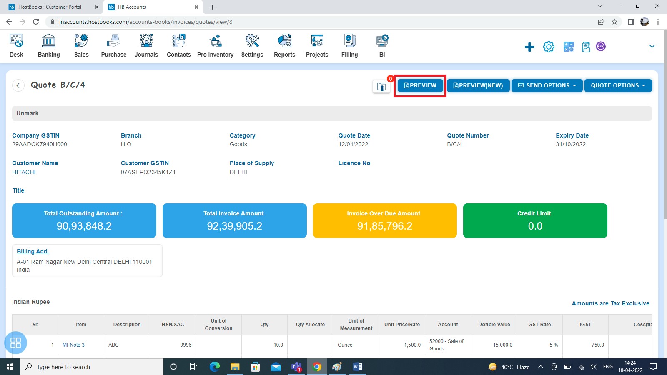The width and height of the screenshot is (667, 375).
Task: Click the PREVIEW button
Action: click(x=420, y=85)
